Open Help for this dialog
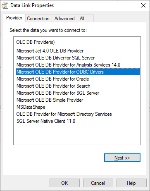Image resolution: width=150 pixels, height=191 pixels. (x=131, y=183)
